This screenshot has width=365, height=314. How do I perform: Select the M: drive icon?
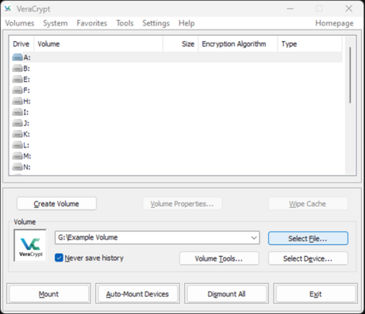tap(17, 156)
